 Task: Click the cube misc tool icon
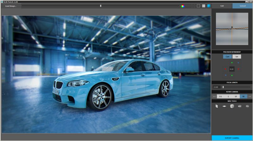(232, 106)
